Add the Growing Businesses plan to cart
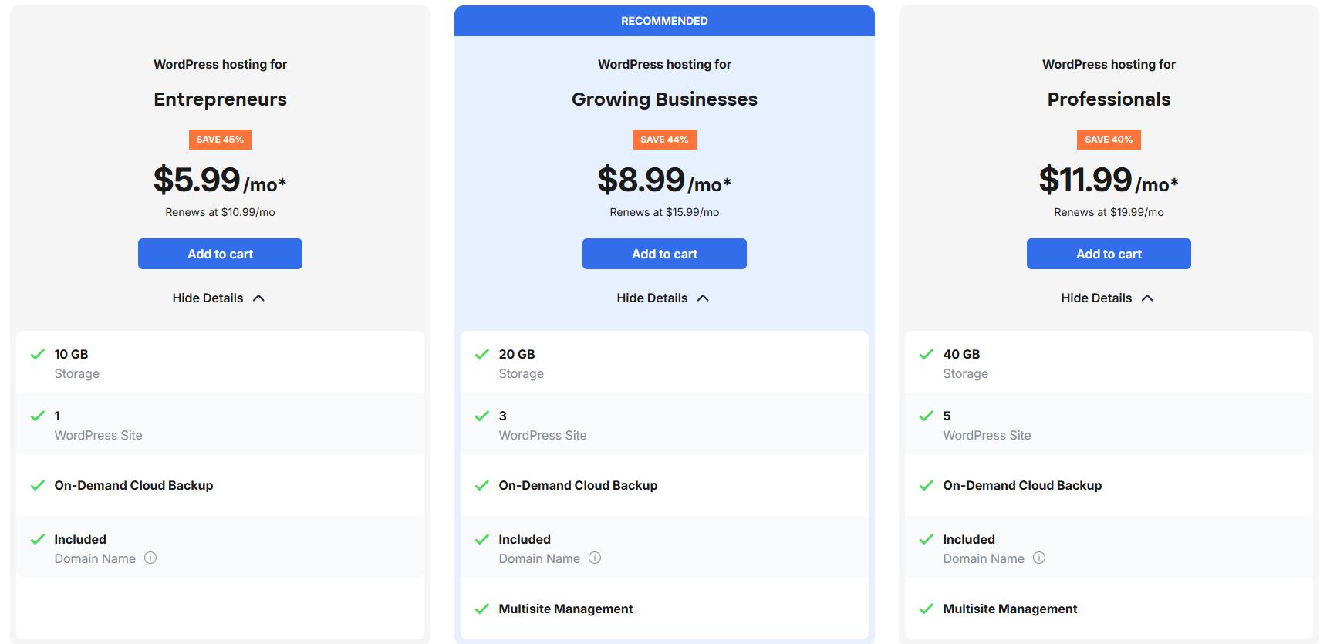This screenshot has width=1320, height=644. point(664,254)
